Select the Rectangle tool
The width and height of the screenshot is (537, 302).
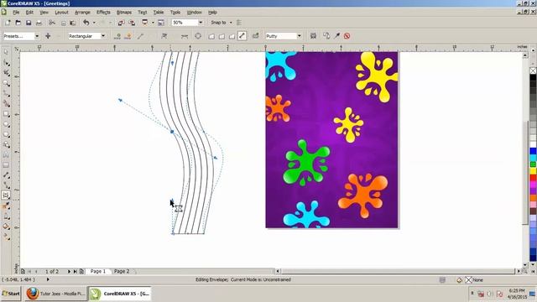[x=6, y=114]
